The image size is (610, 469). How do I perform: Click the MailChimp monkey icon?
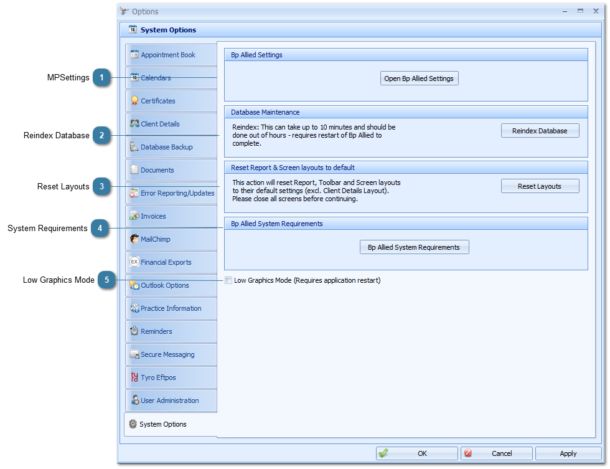pos(134,239)
